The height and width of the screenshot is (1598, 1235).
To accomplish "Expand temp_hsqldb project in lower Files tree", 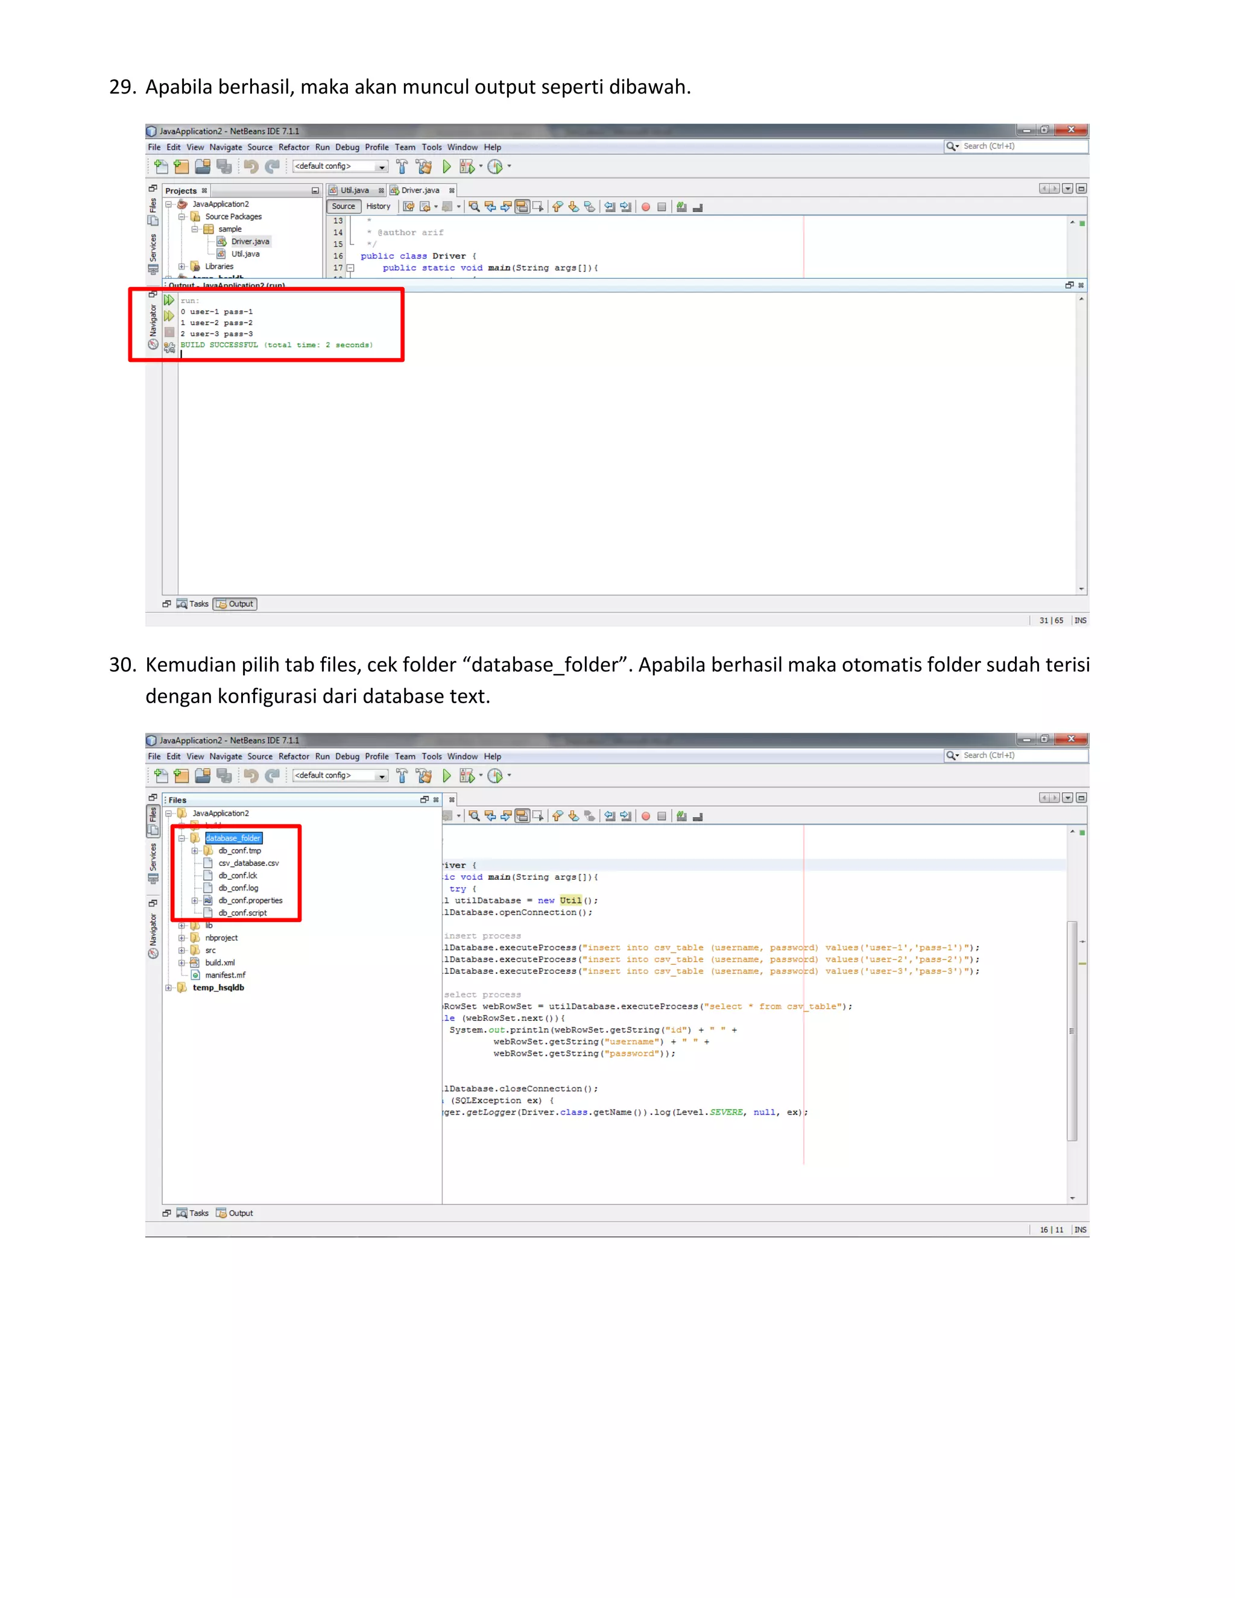I will pos(168,987).
